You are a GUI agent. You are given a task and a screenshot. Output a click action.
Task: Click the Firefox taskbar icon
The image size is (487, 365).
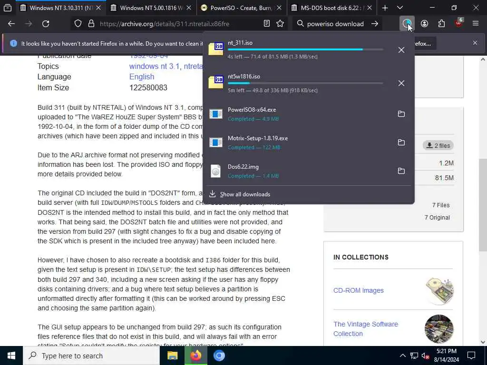click(x=195, y=355)
